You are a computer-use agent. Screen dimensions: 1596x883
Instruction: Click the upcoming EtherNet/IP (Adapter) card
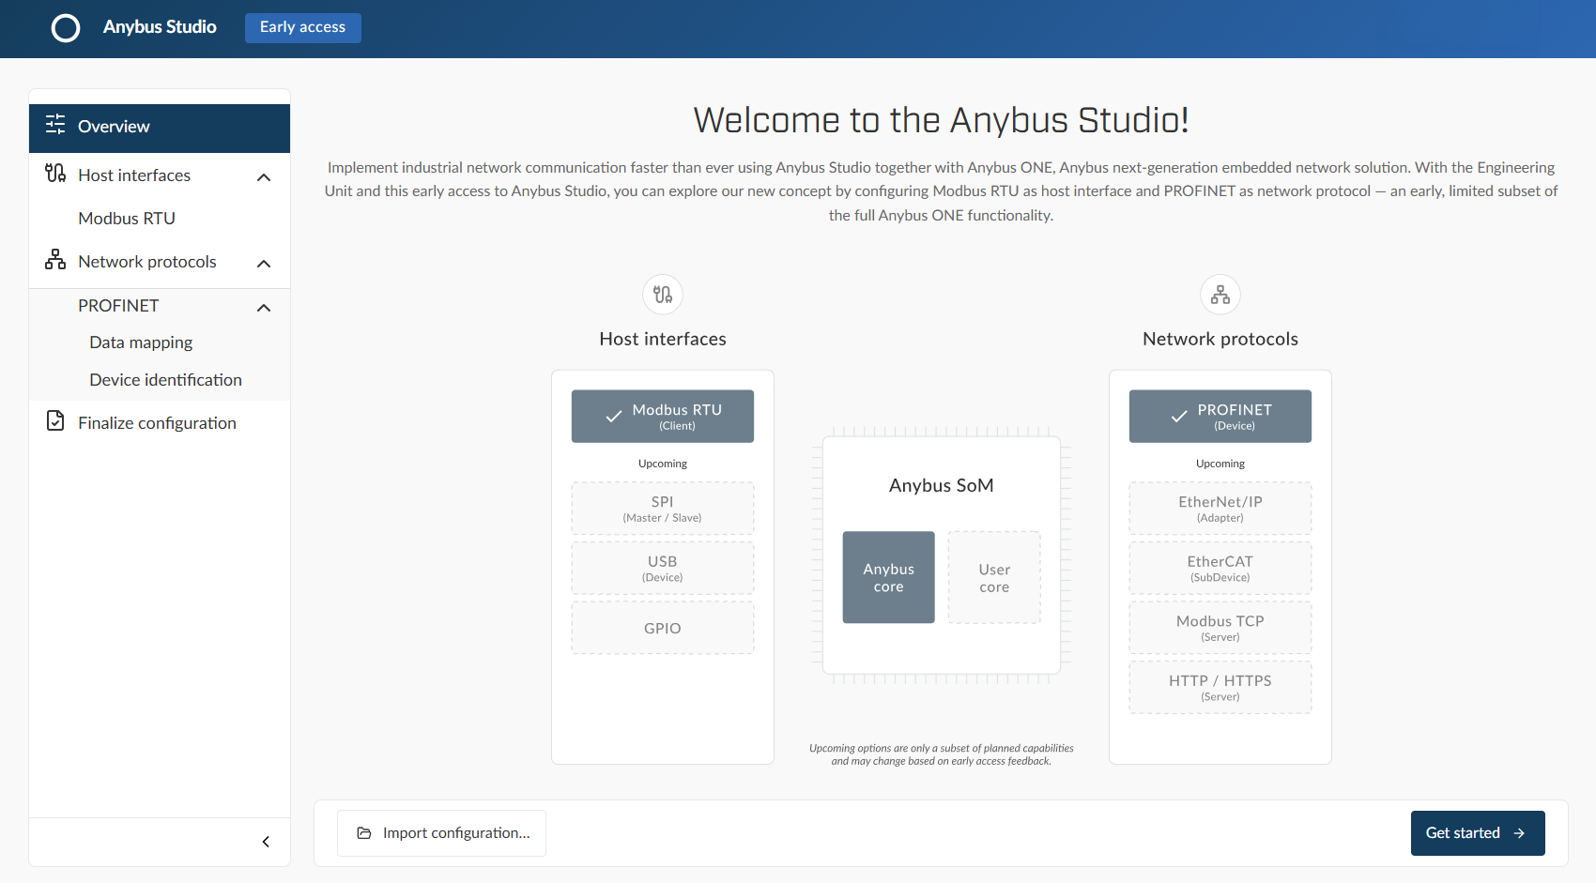tap(1220, 509)
